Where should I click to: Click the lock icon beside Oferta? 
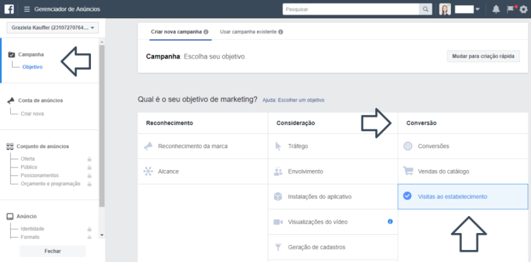tap(90, 159)
